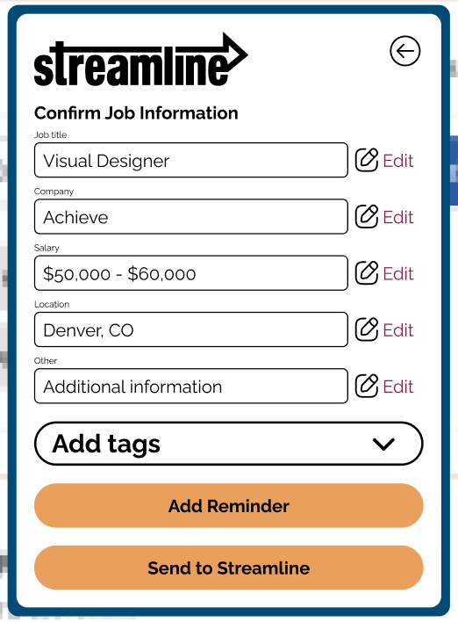
Task: Select the Edit text for the Other field
Action: [398, 387]
